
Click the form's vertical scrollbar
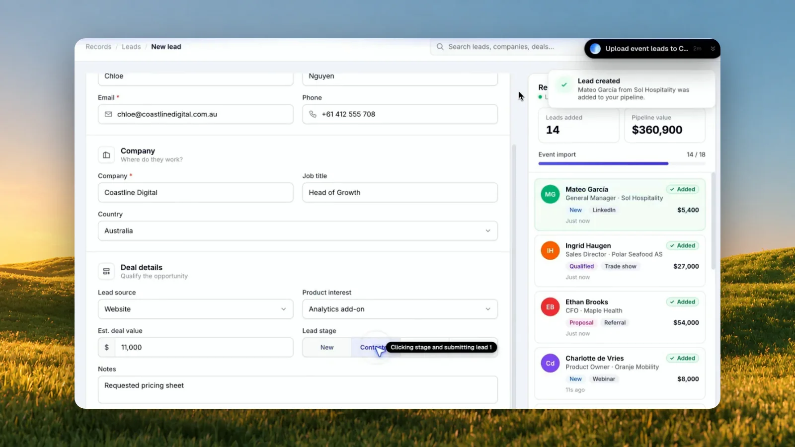click(x=514, y=276)
